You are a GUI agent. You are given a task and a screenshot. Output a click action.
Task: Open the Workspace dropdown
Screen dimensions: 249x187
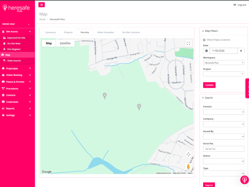(224, 63)
